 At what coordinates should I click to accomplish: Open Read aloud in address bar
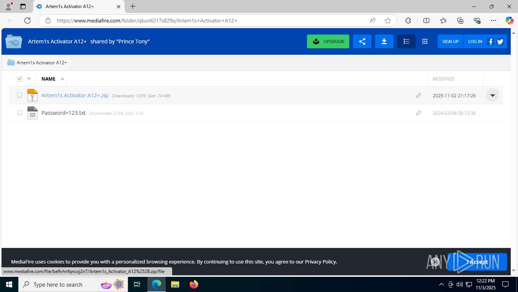click(373, 21)
